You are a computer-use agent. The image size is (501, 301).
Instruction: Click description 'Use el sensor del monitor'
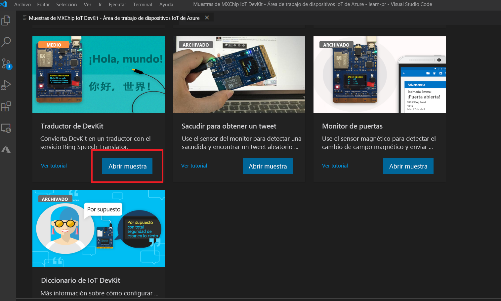pyautogui.click(x=241, y=143)
